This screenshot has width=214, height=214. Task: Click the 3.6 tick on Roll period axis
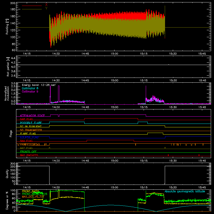(13, 75)
